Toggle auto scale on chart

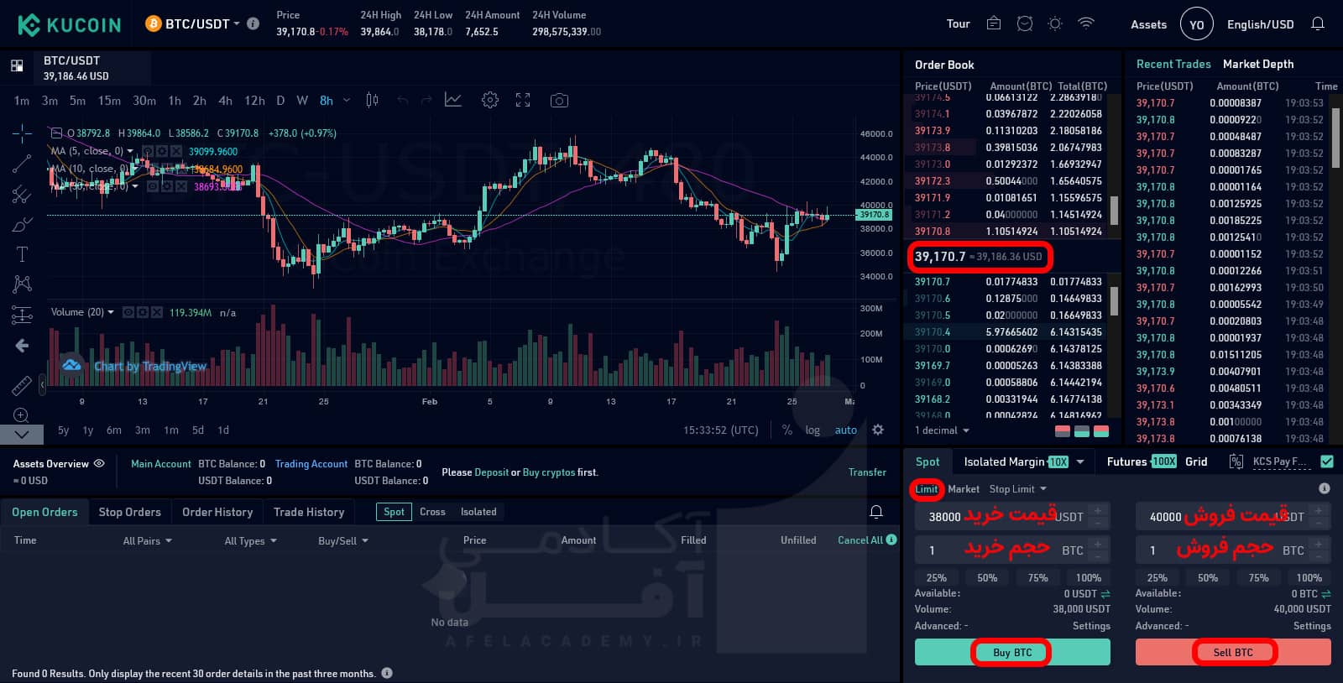coord(846,430)
